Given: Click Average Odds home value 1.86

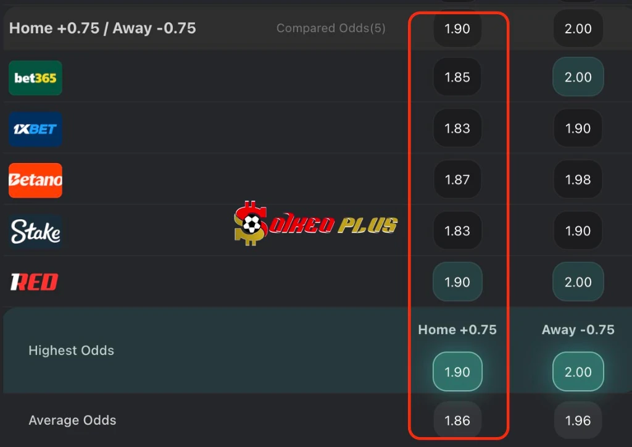Looking at the screenshot, I should pos(457,420).
